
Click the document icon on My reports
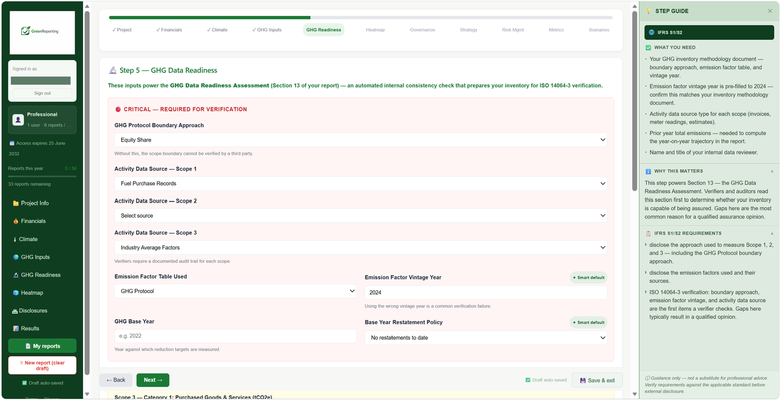click(x=28, y=346)
